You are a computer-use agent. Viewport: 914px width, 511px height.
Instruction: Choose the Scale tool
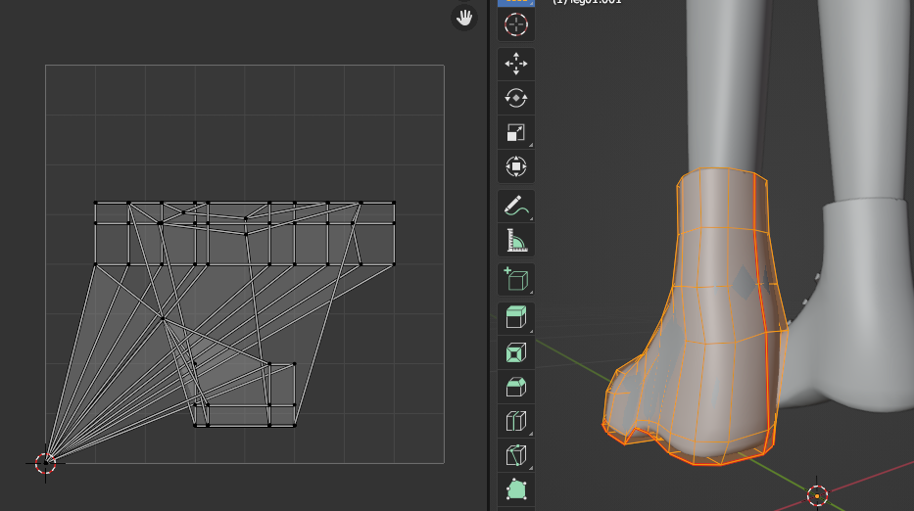[516, 132]
